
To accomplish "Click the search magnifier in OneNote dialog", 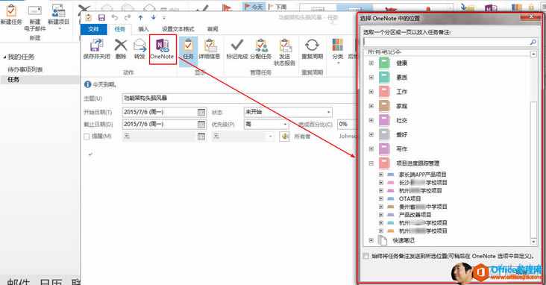I will pyautogui.click(x=533, y=43).
